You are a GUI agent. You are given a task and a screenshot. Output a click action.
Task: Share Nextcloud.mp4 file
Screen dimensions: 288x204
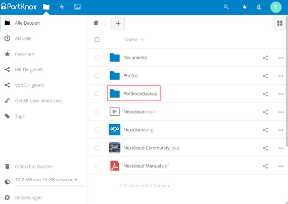point(265,112)
